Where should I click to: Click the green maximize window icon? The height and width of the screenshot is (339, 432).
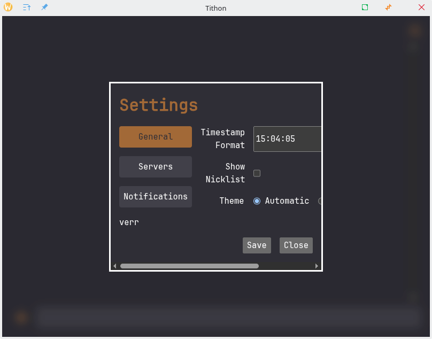(365, 7)
